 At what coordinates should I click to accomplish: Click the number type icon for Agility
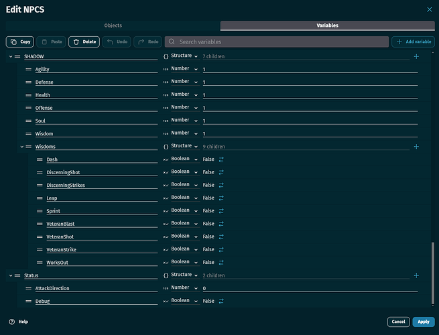166,70
